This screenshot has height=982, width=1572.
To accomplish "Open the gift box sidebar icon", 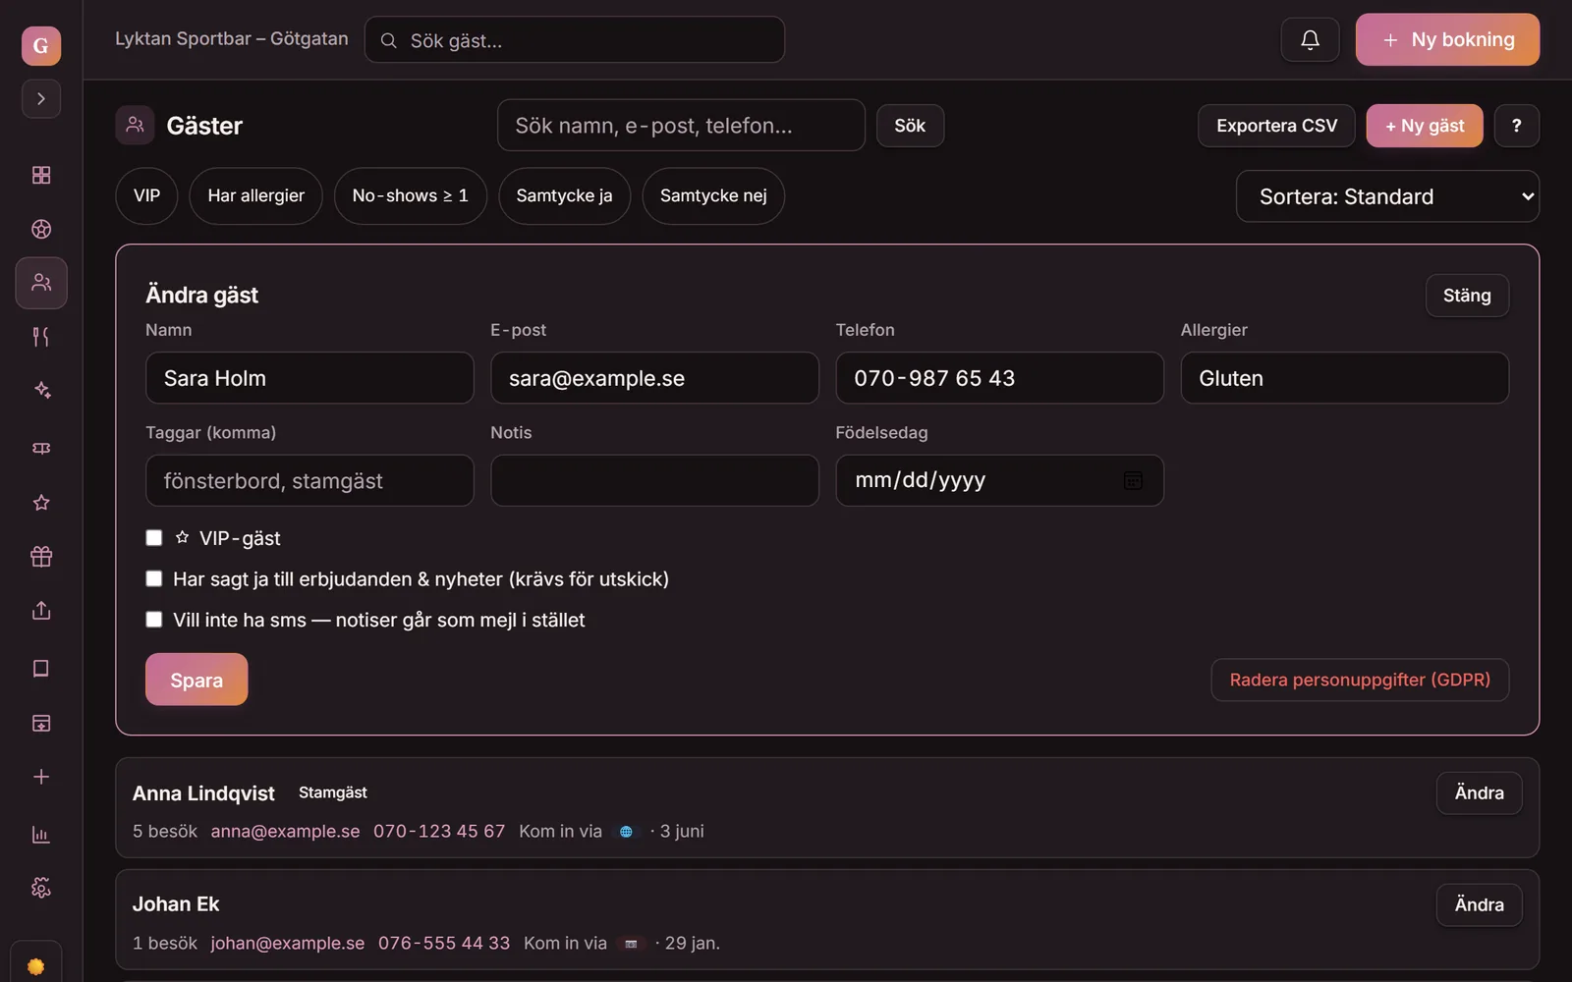I will click(41, 557).
